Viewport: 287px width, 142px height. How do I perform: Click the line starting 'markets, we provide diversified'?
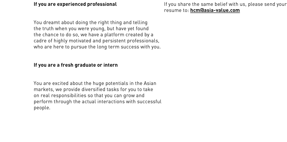[93, 89]
